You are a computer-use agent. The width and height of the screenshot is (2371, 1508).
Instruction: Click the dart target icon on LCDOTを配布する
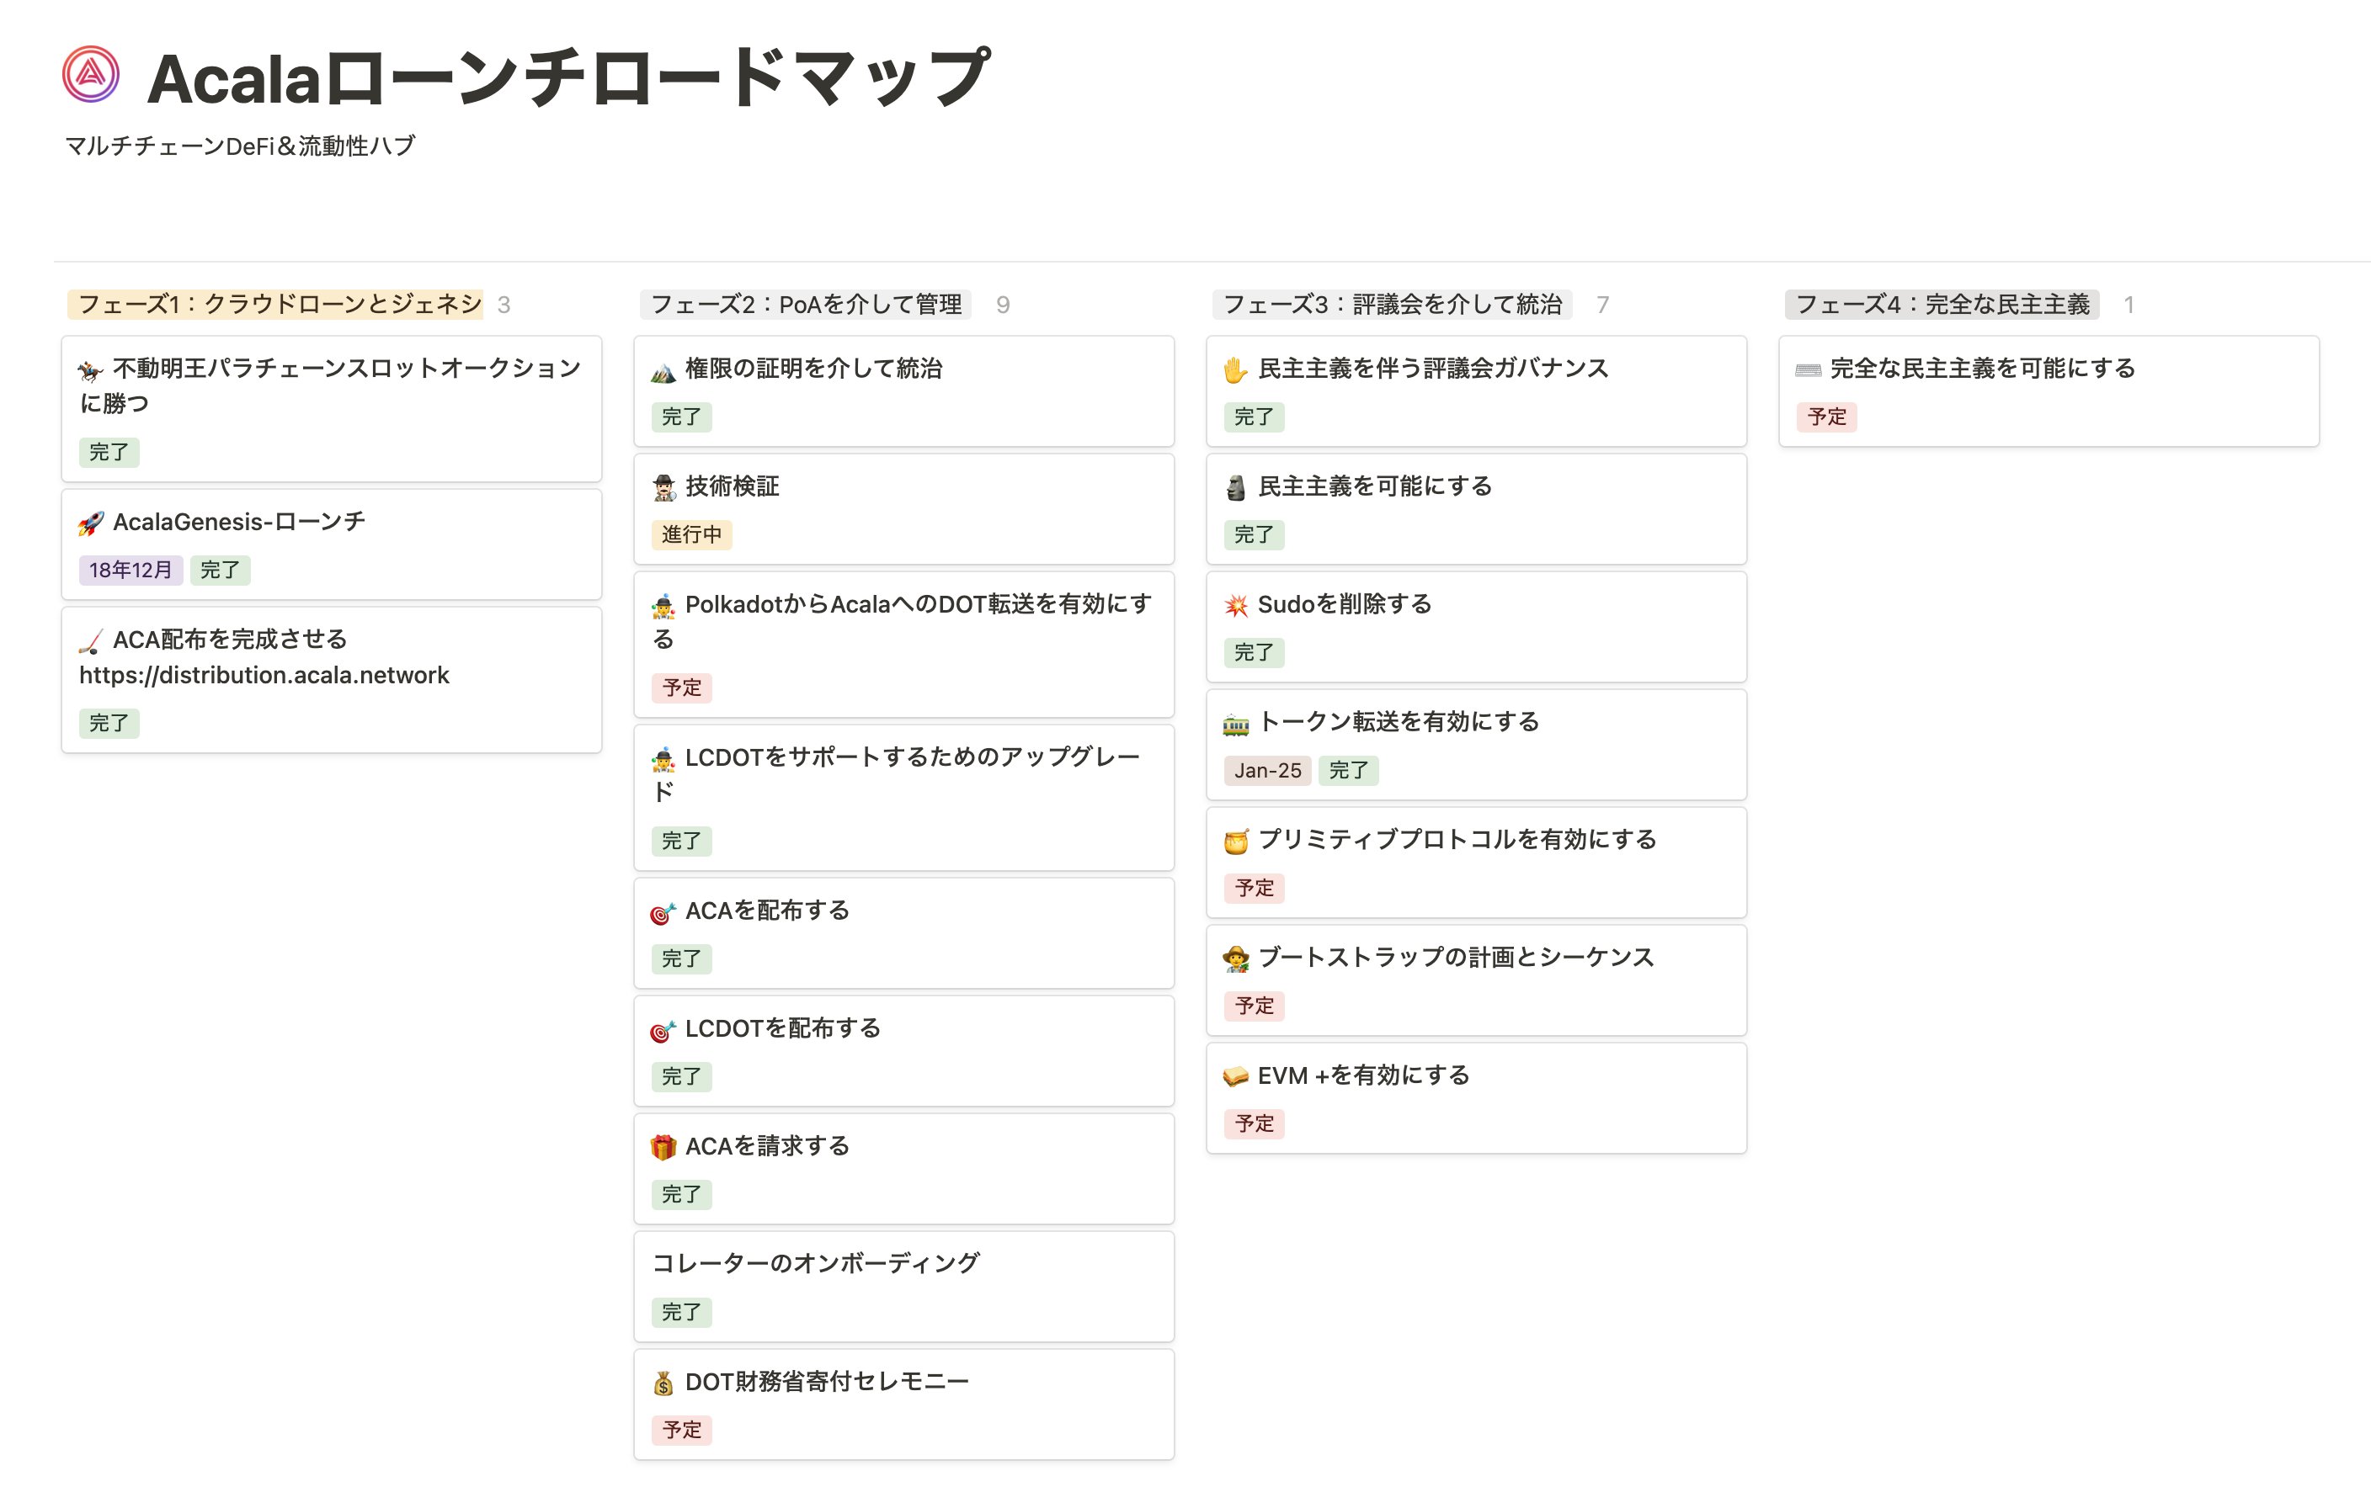coord(663,1031)
